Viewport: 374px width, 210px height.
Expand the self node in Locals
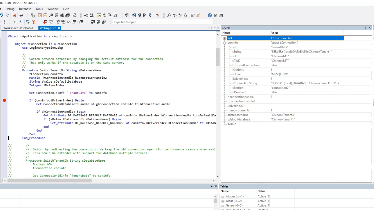click(224, 38)
